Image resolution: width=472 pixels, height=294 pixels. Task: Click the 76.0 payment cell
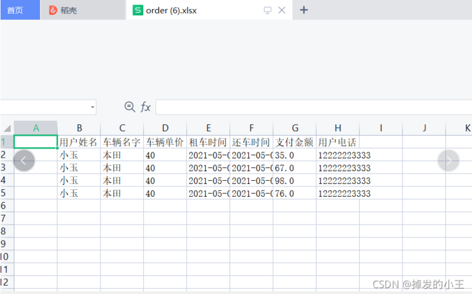point(295,193)
